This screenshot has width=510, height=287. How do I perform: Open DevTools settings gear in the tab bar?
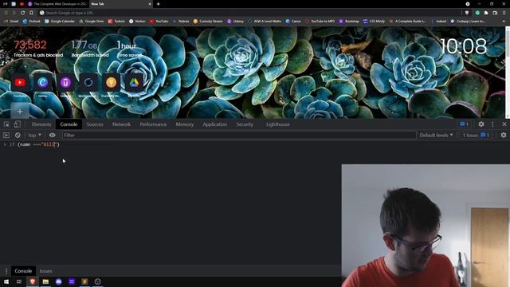click(481, 124)
